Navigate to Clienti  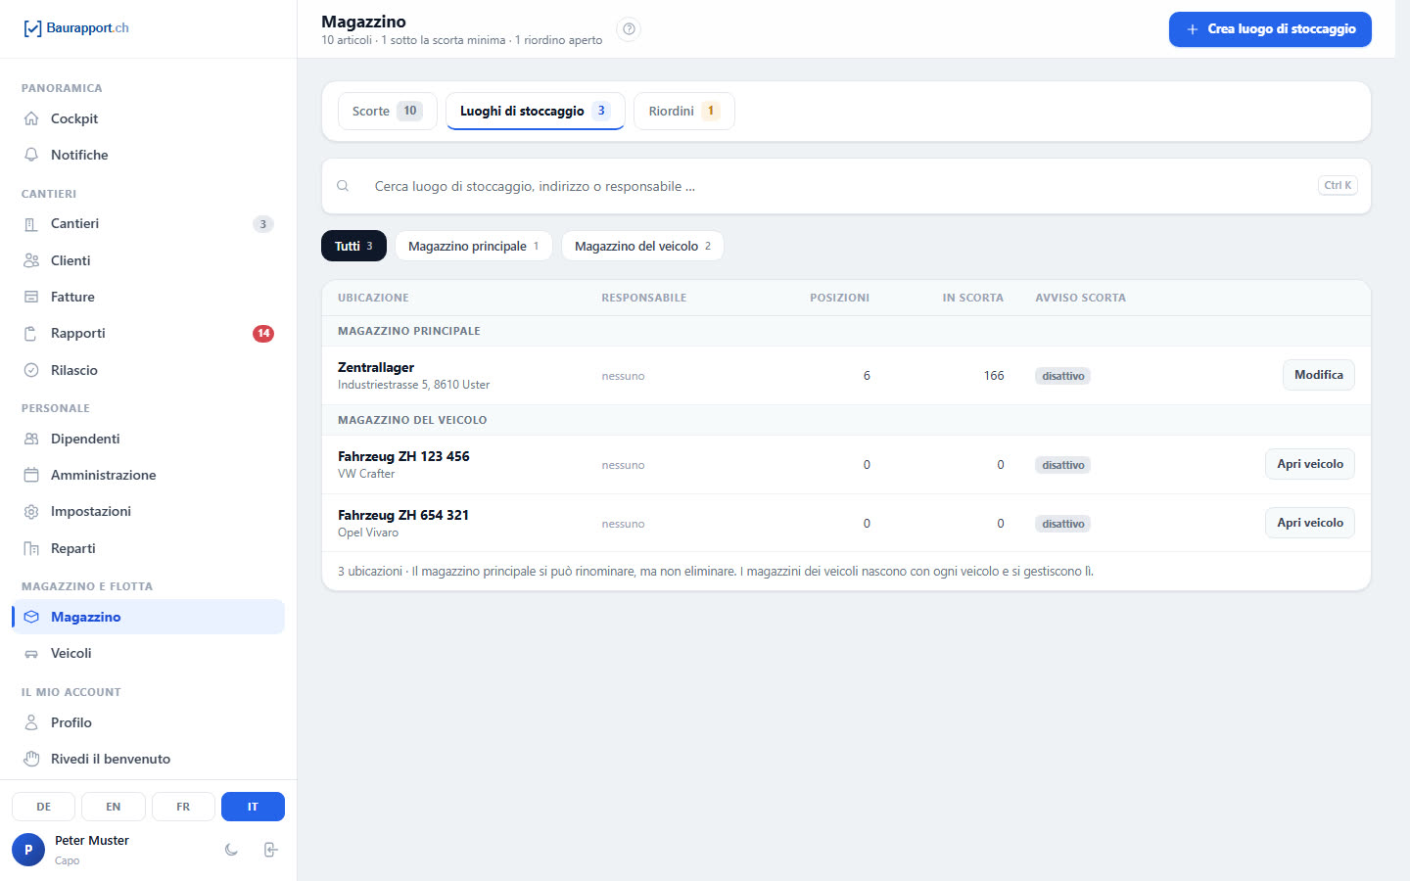pos(148,260)
